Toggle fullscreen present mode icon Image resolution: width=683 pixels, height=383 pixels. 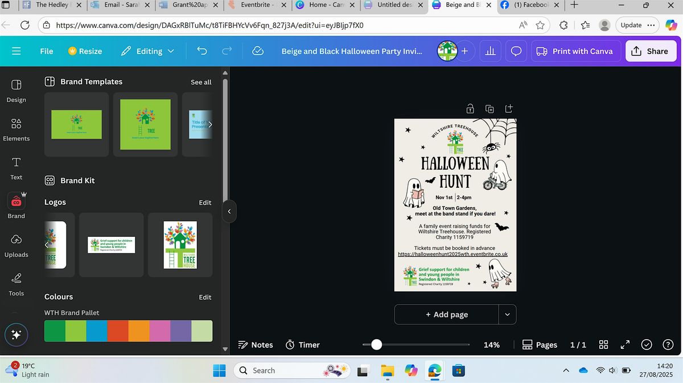[625, 345]
